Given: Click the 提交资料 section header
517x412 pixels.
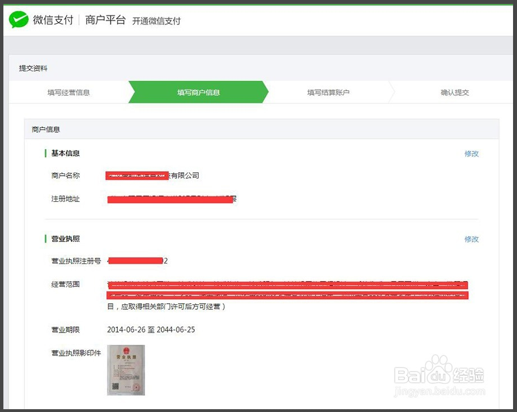Looking at the screenshot, I should 33,68.
